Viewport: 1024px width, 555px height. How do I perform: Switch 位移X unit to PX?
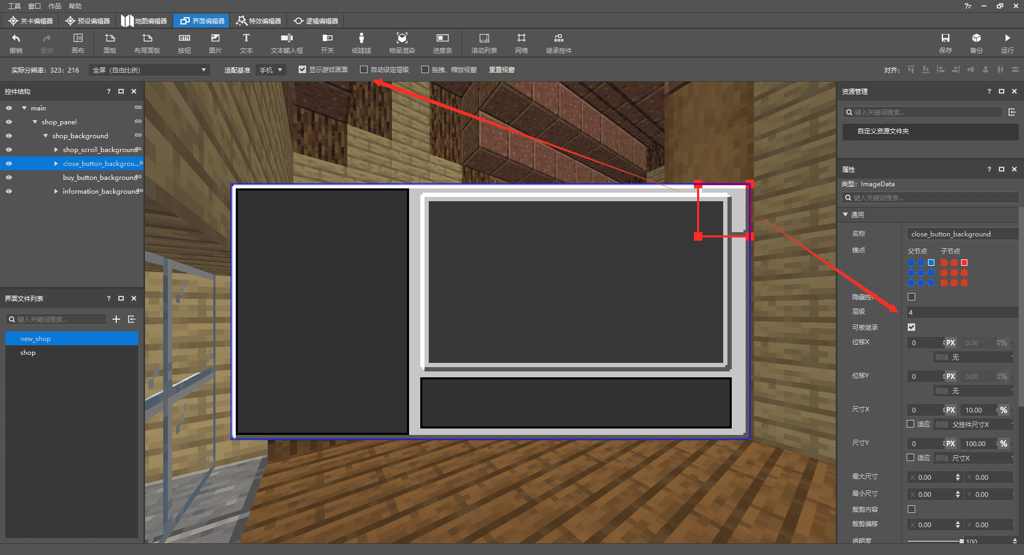pos(950,343)
